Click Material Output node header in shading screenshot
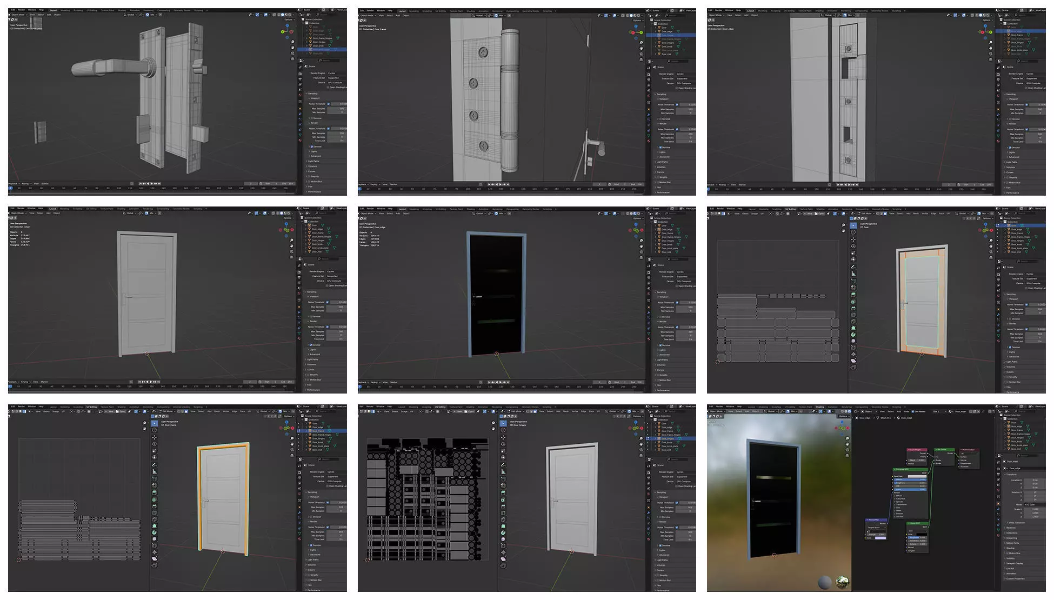This screenshot has width=1054, height=600. pyautogui.click(x=970, y=450)
